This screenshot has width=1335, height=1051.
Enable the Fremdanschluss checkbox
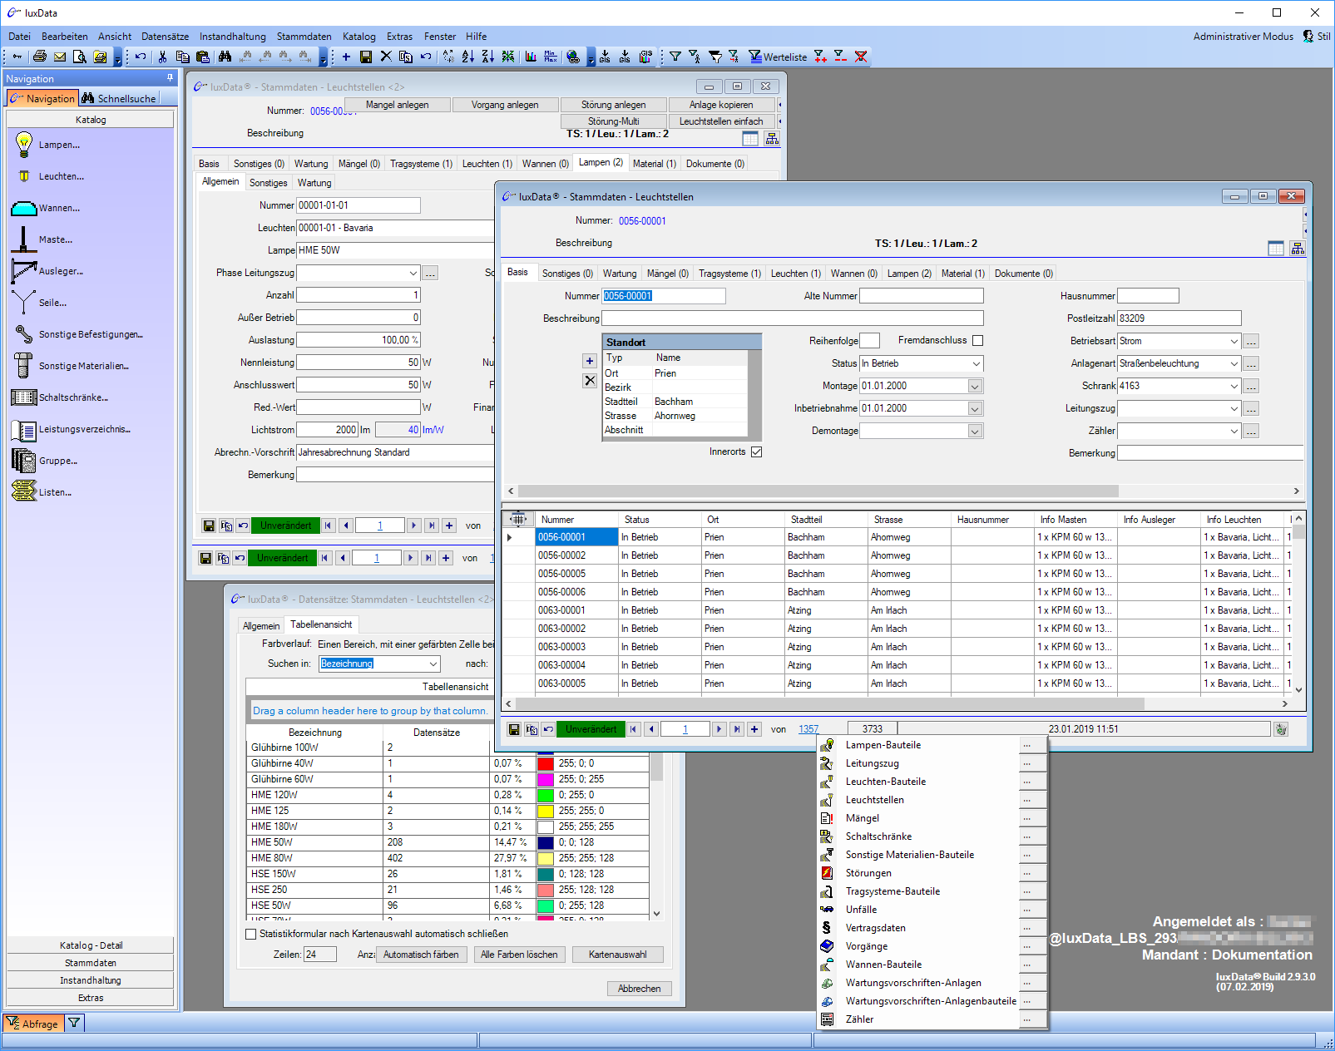click(x=977, y=341)
